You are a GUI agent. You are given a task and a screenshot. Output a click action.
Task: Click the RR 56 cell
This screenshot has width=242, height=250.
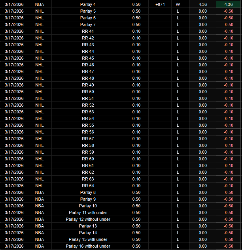point(88,132)
